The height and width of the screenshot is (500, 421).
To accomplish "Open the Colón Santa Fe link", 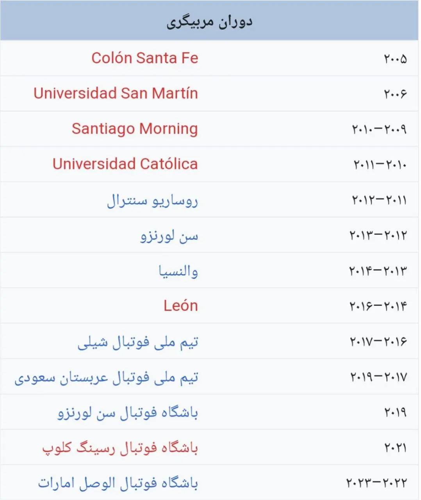I will pos(144,58).
